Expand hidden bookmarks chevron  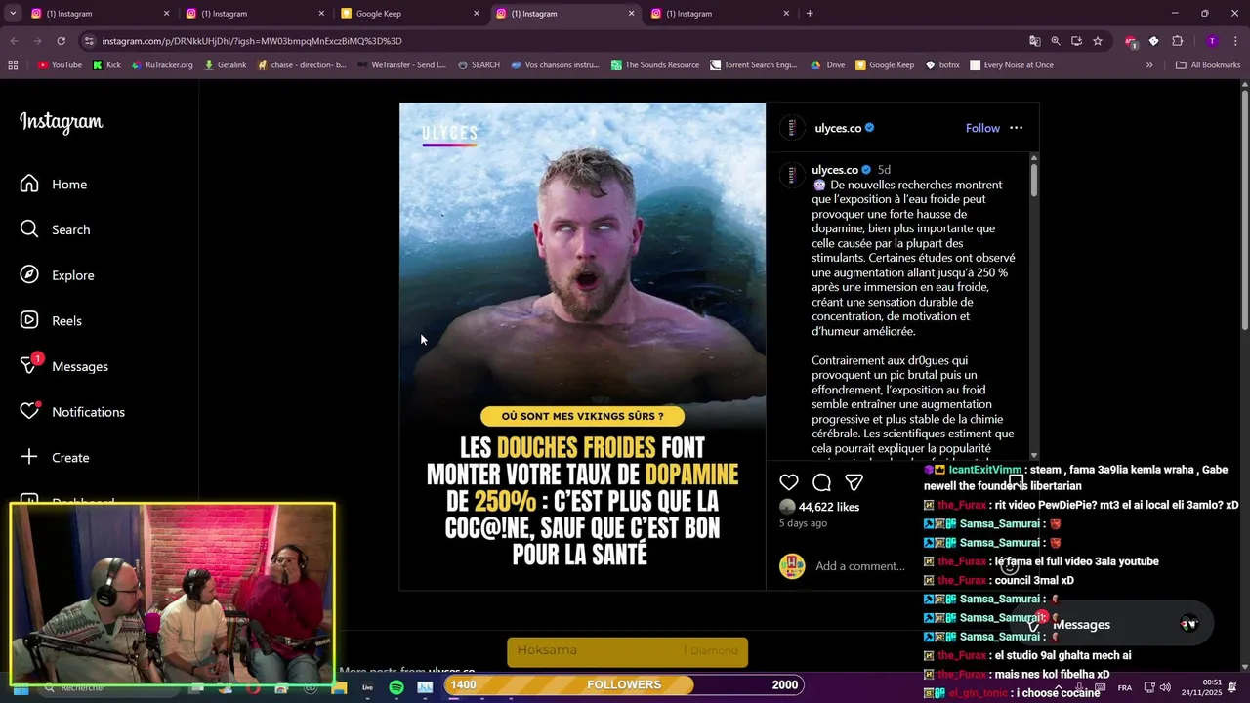(1149, 65)
